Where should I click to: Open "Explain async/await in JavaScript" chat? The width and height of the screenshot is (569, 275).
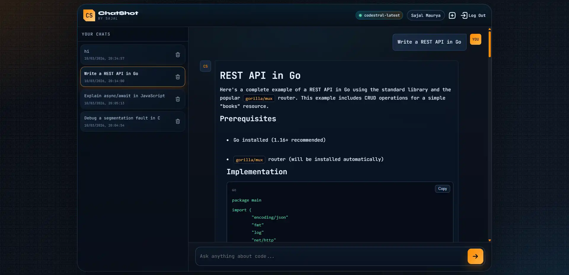pyautogui.click(x=132, y=99)
